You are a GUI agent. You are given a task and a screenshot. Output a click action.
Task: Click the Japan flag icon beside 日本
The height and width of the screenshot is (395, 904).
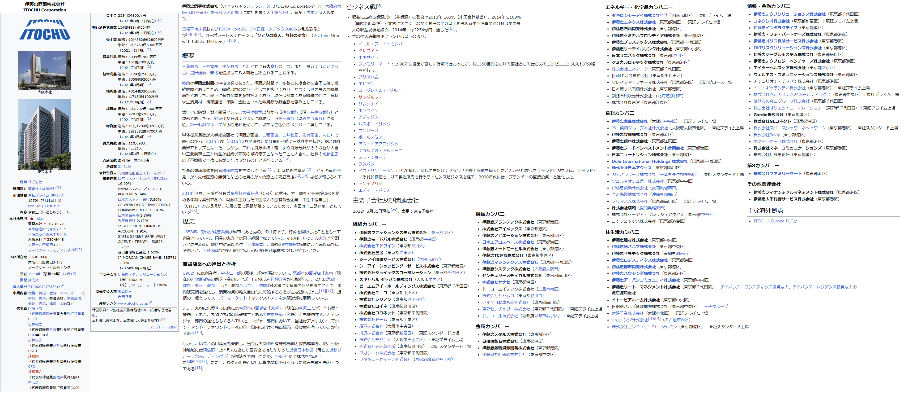pos(32,218)
